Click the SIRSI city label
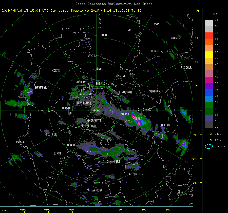This screenshot has height=213, width=228. 57,153
